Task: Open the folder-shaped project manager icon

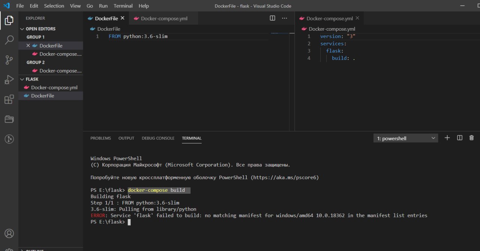Action: tap(9, 120)
